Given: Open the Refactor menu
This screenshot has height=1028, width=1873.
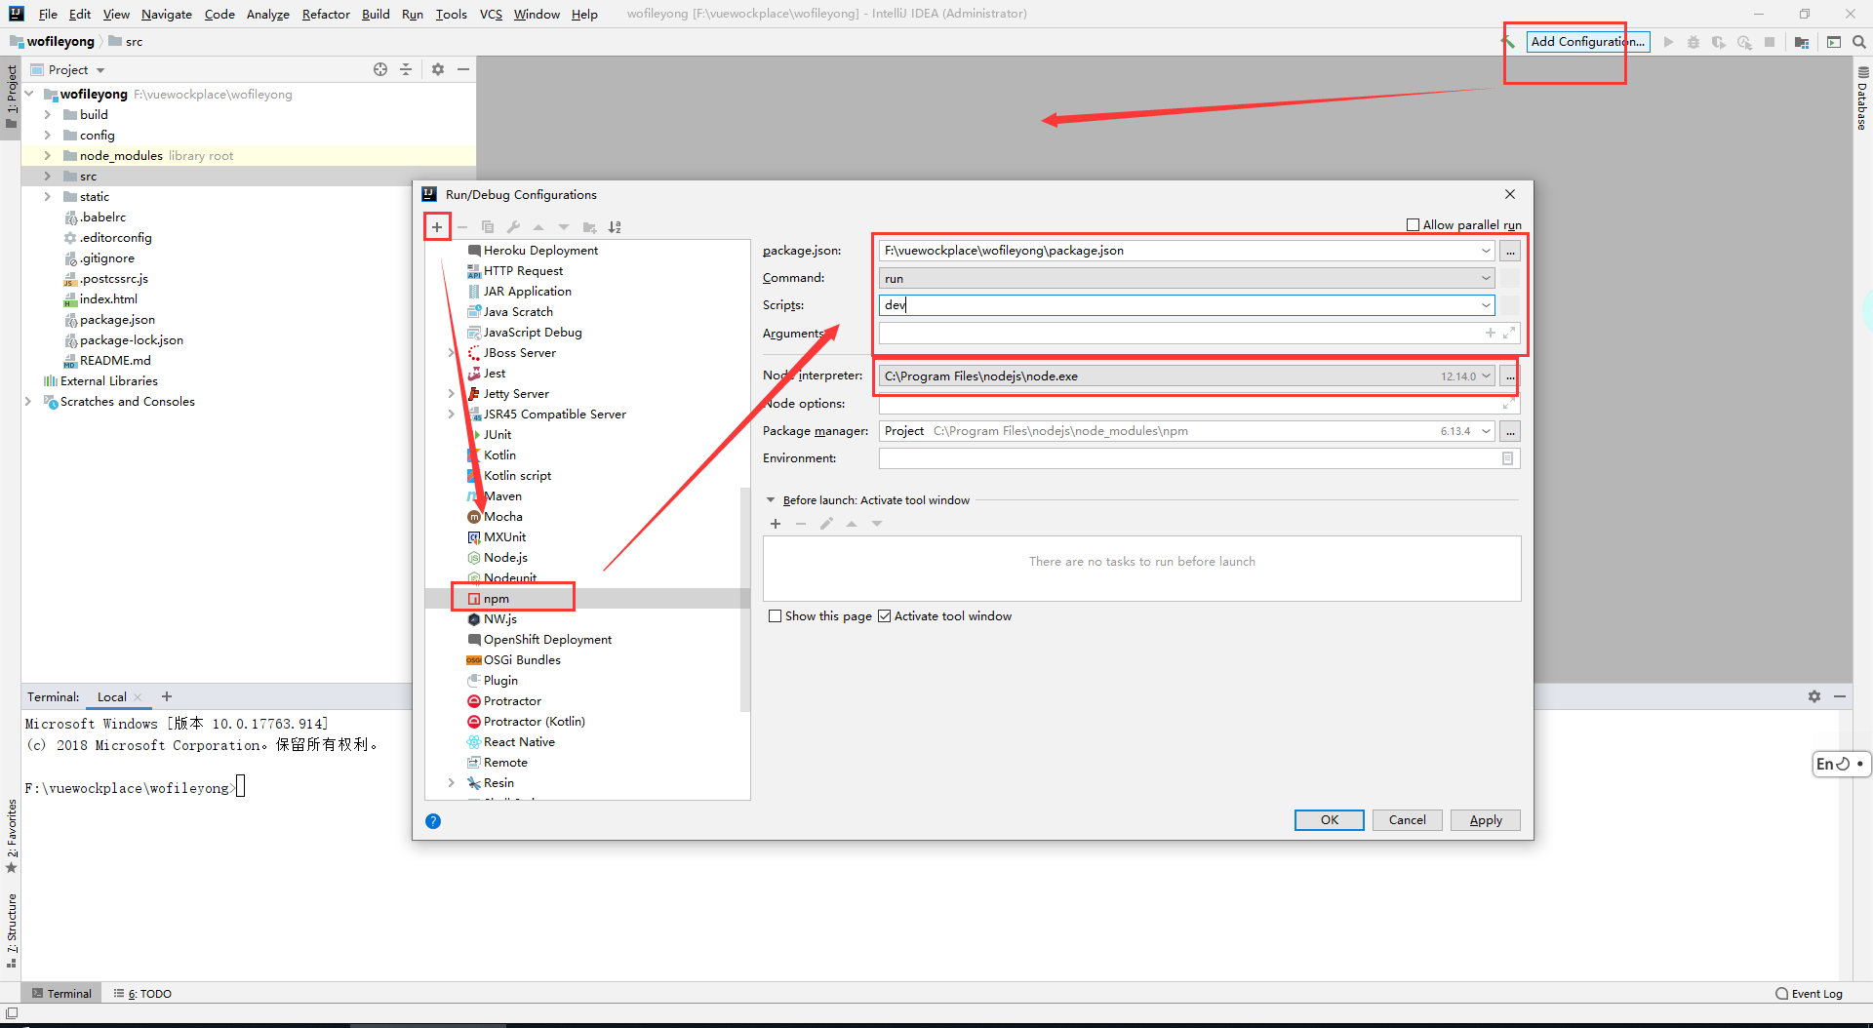Looking at the screenshot, I should (326, 14).
